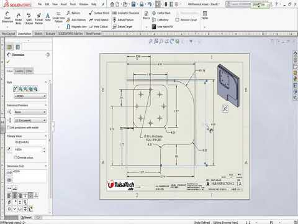Insert a Centerline
The height and width of the screenshot is (224, 298).
(160, 20)
